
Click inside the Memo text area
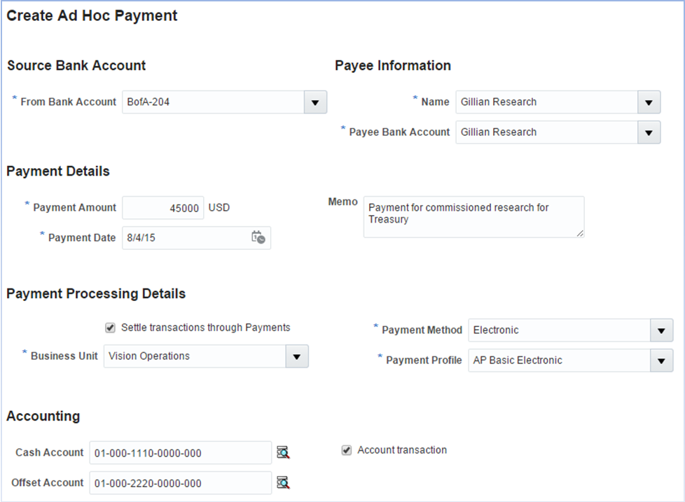[473, 216]
